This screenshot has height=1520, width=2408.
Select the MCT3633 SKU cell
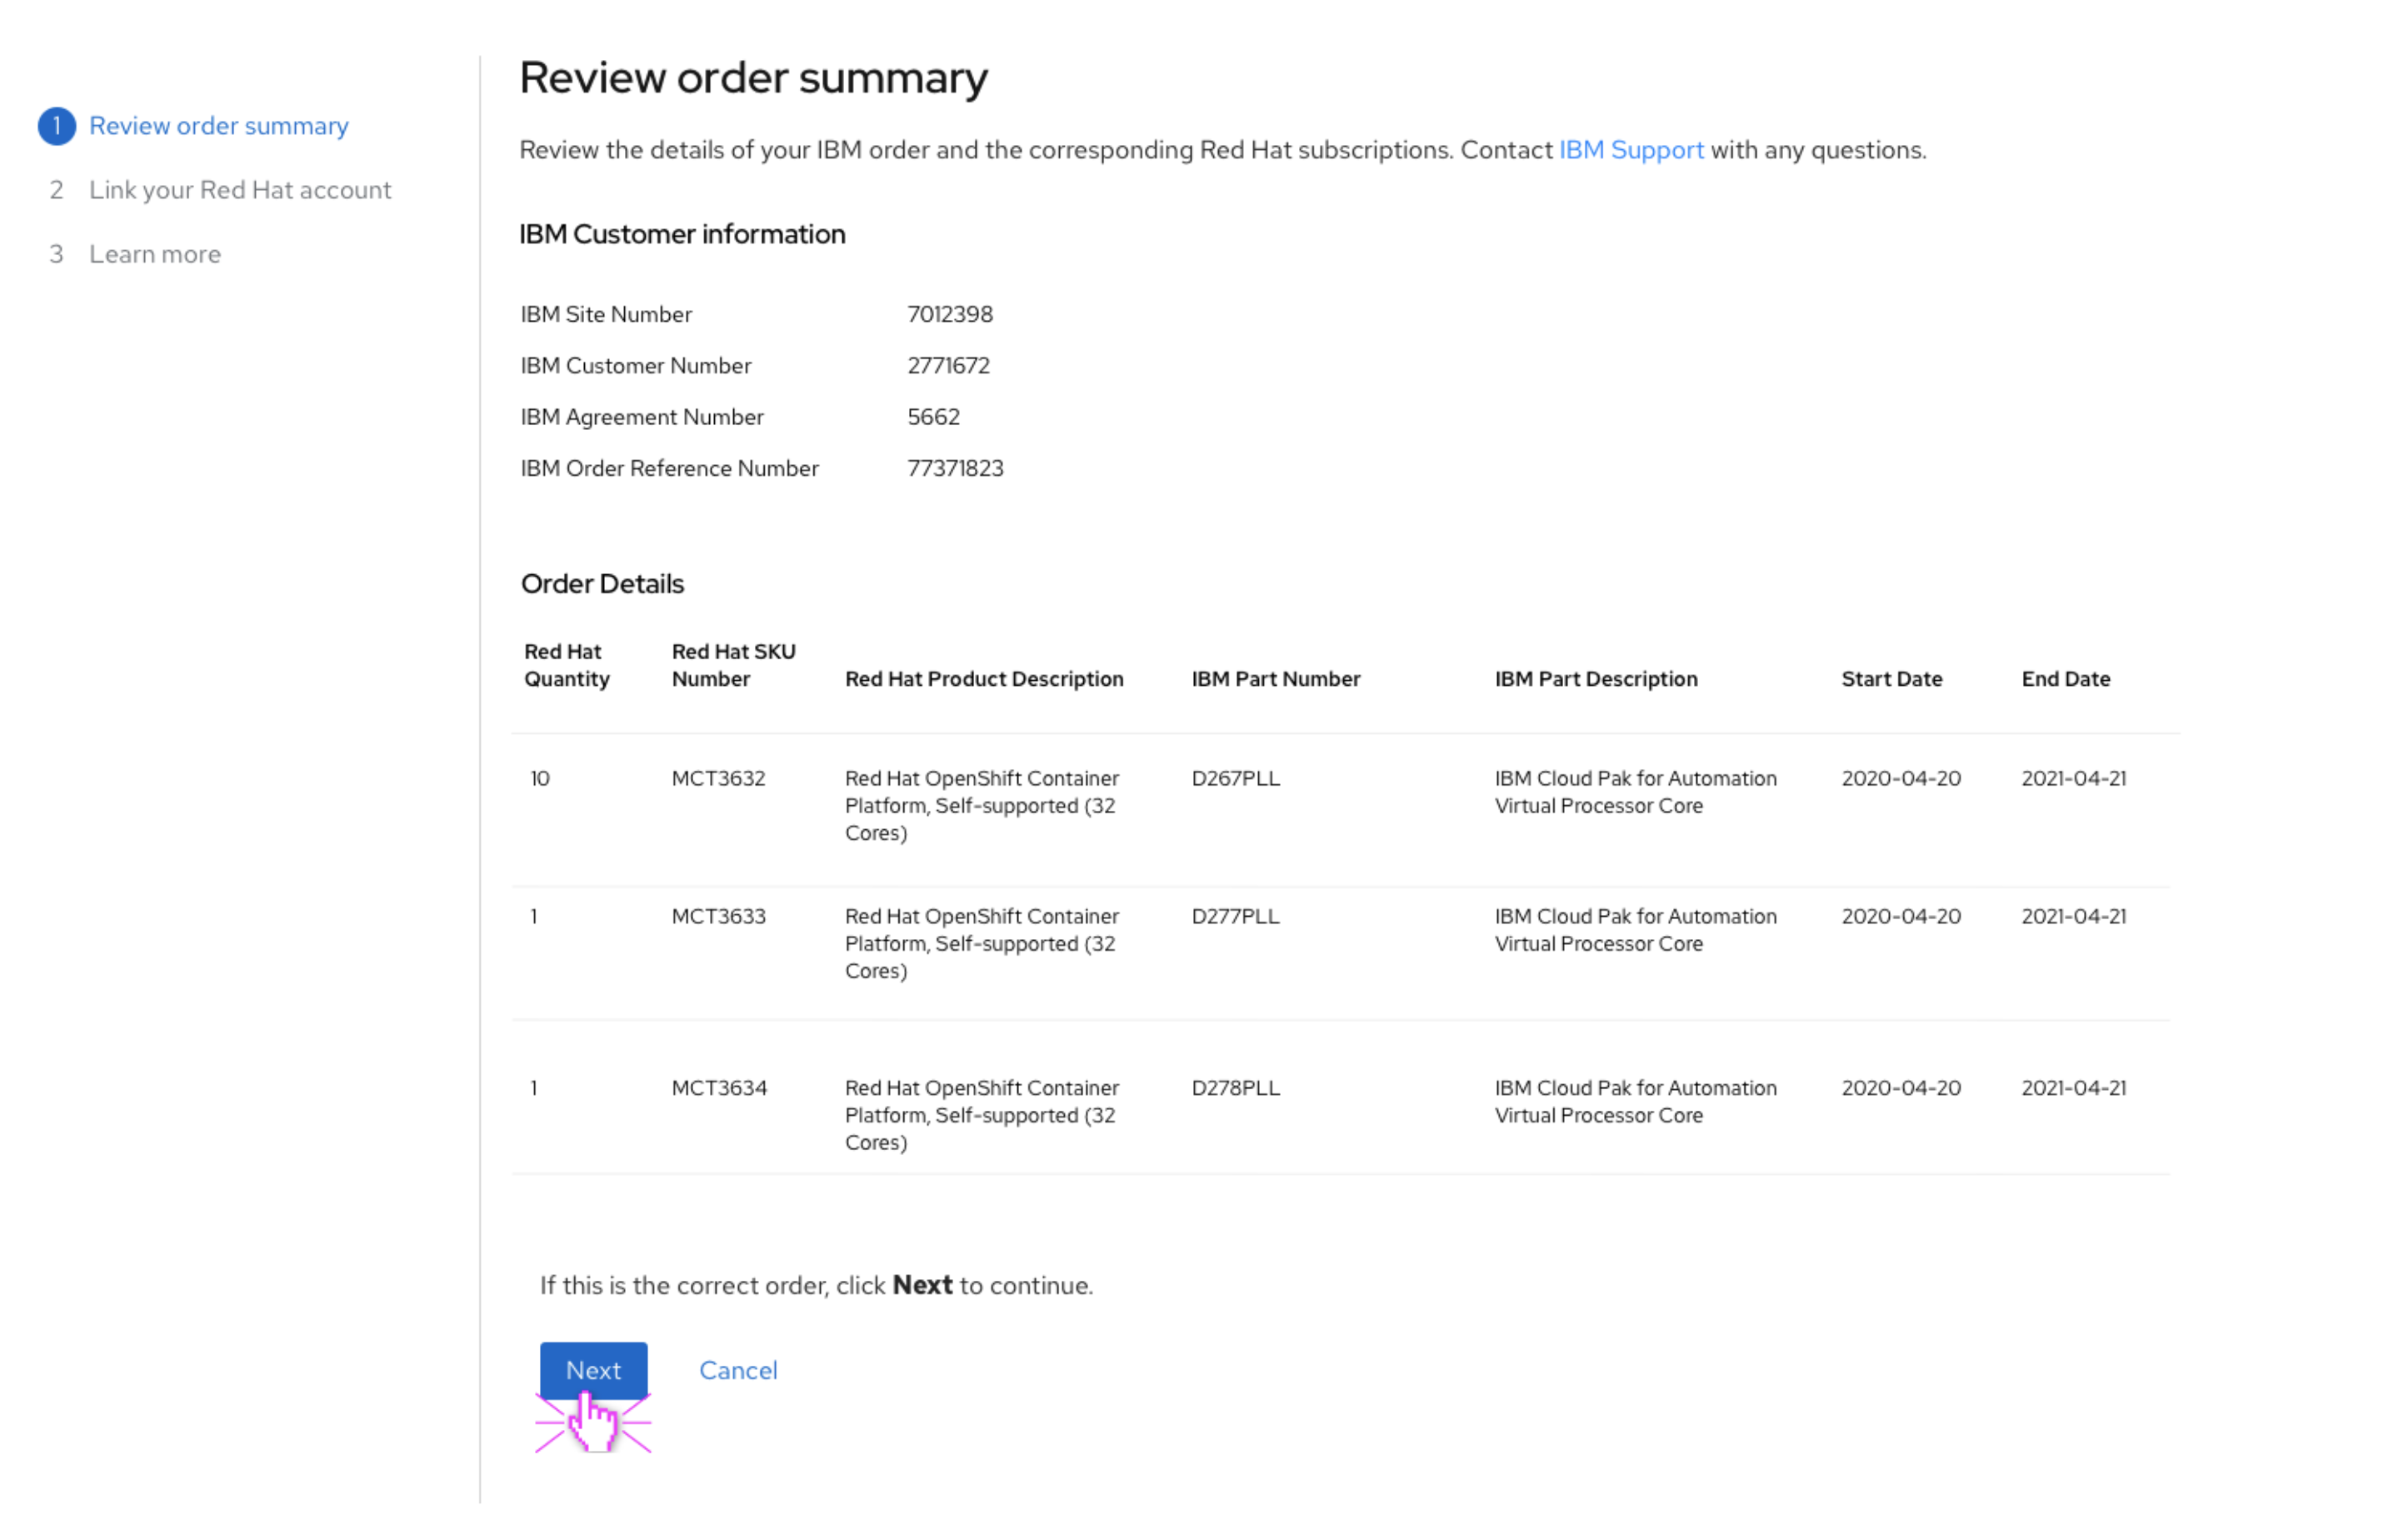(x=718, y=916)
